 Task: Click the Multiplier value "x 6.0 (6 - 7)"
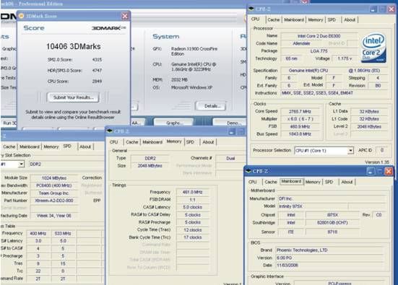coord(300,119)
